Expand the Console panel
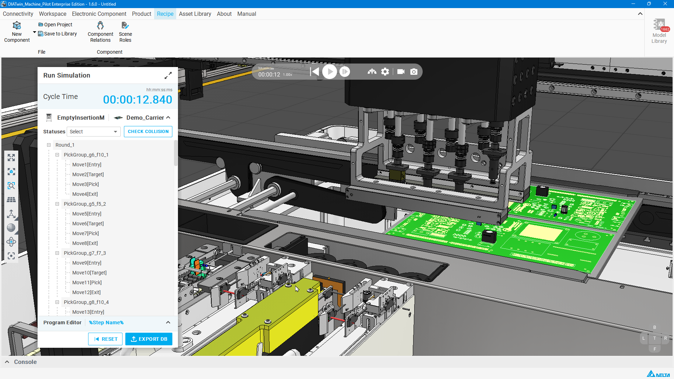The width and height of the screenshot is (674, 379). [7, 362]
